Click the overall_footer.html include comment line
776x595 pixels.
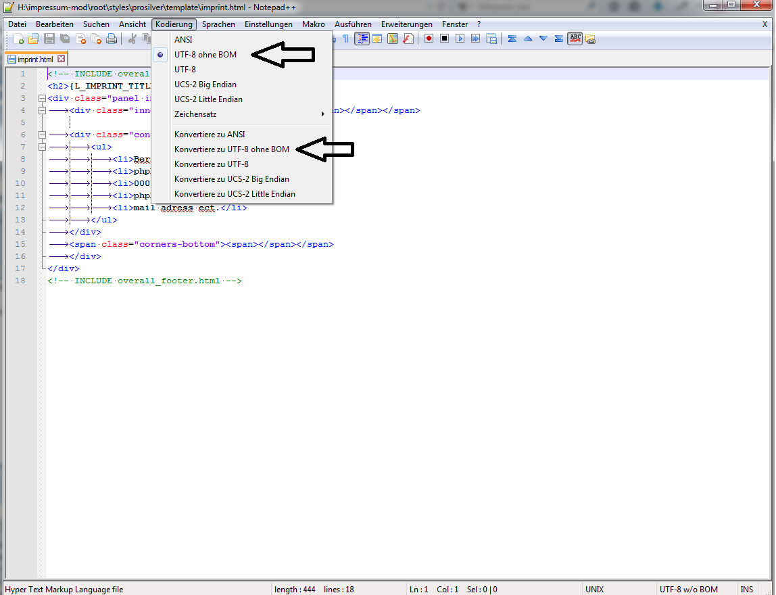coord(145,281)
